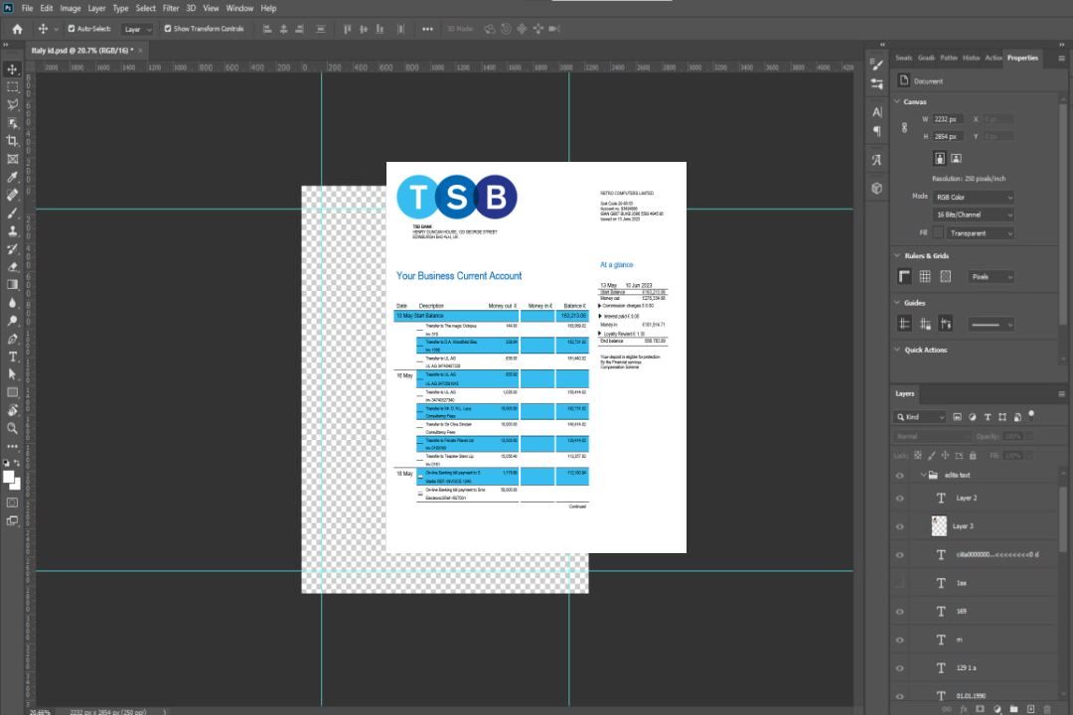Select the Path Selection tool
The width and height of the screenshot is (1073, 715).
(x=12, y=374)
